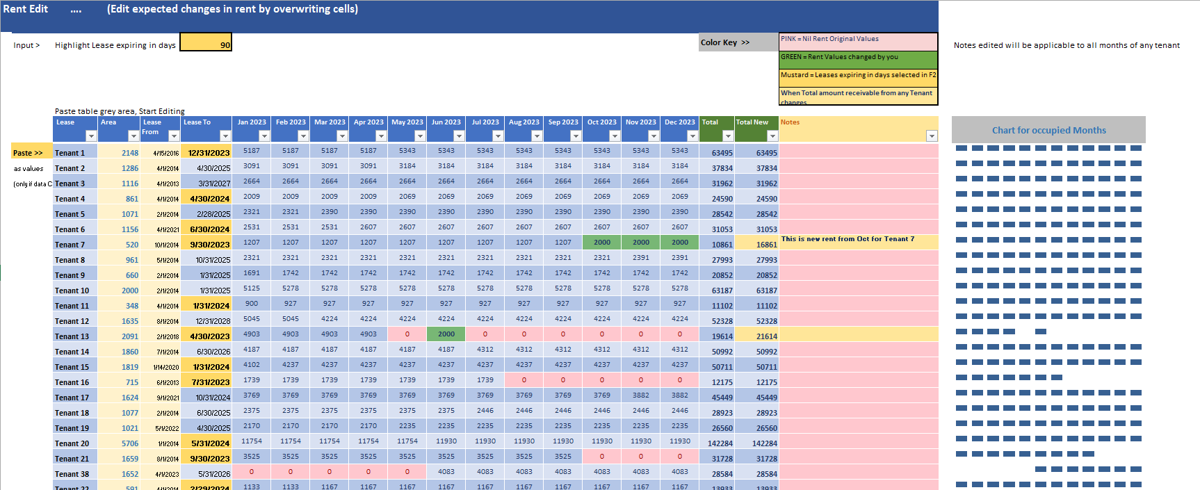Select Tenant 21's pink Oct 2023 zero cell
Viewport: 1200px width, 490px height.
coord(602,457)
